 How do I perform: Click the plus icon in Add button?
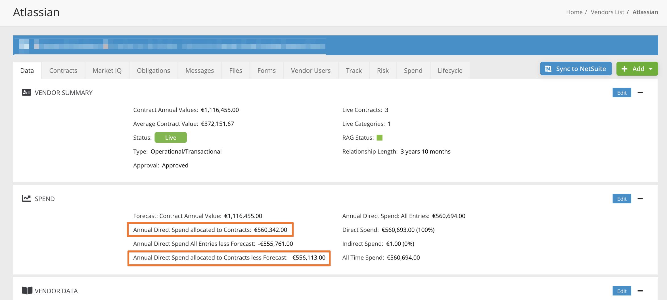624,69
